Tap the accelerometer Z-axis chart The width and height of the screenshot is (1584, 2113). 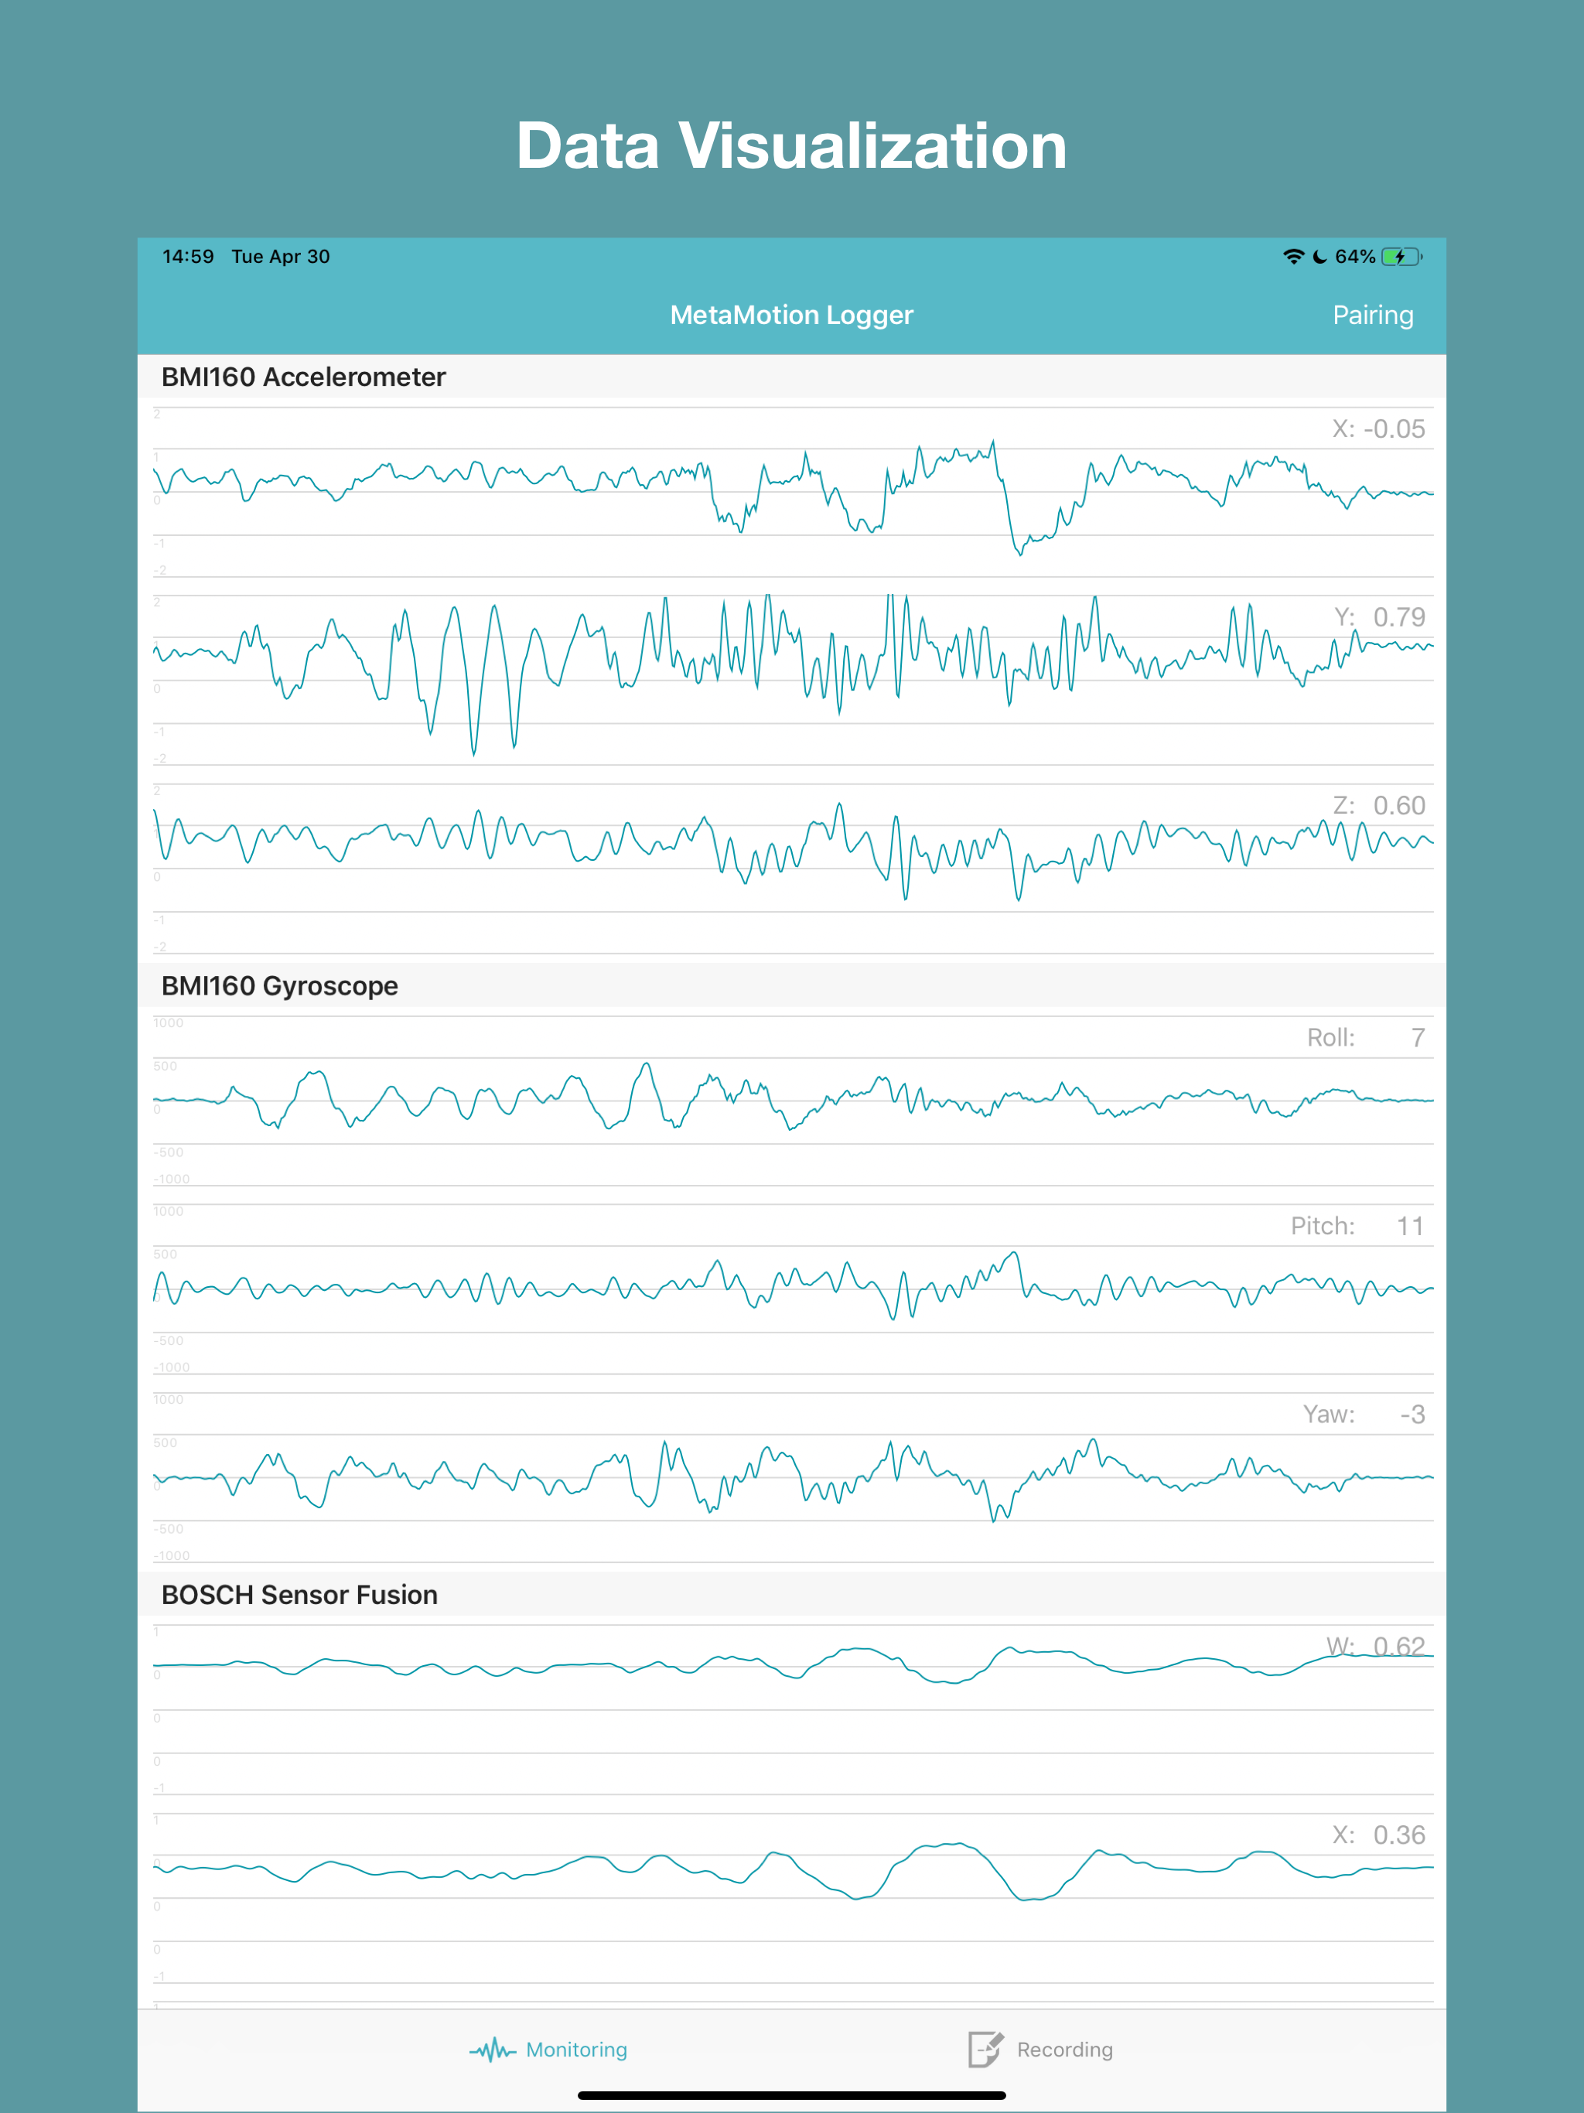click(x=793, y=869)
